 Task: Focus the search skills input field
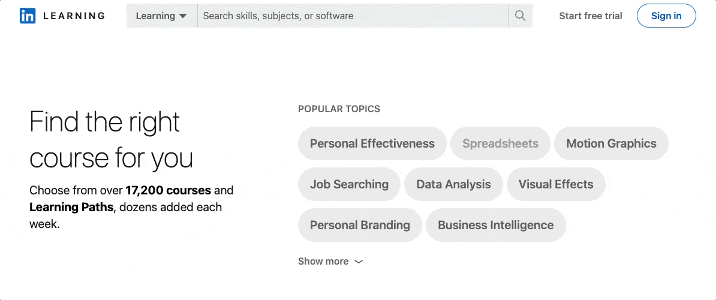click(x=353, y=16)
